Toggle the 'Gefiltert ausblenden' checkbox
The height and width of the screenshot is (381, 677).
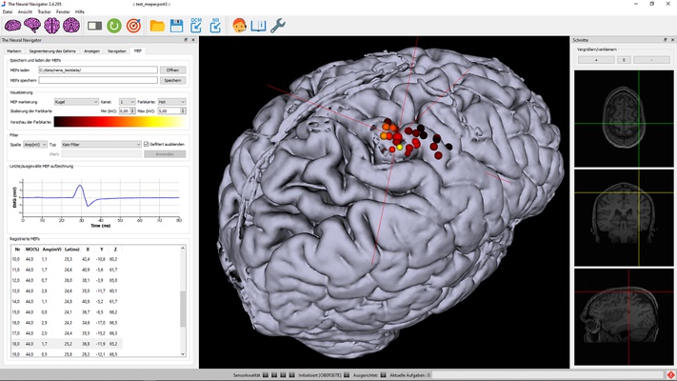[146, 144]
